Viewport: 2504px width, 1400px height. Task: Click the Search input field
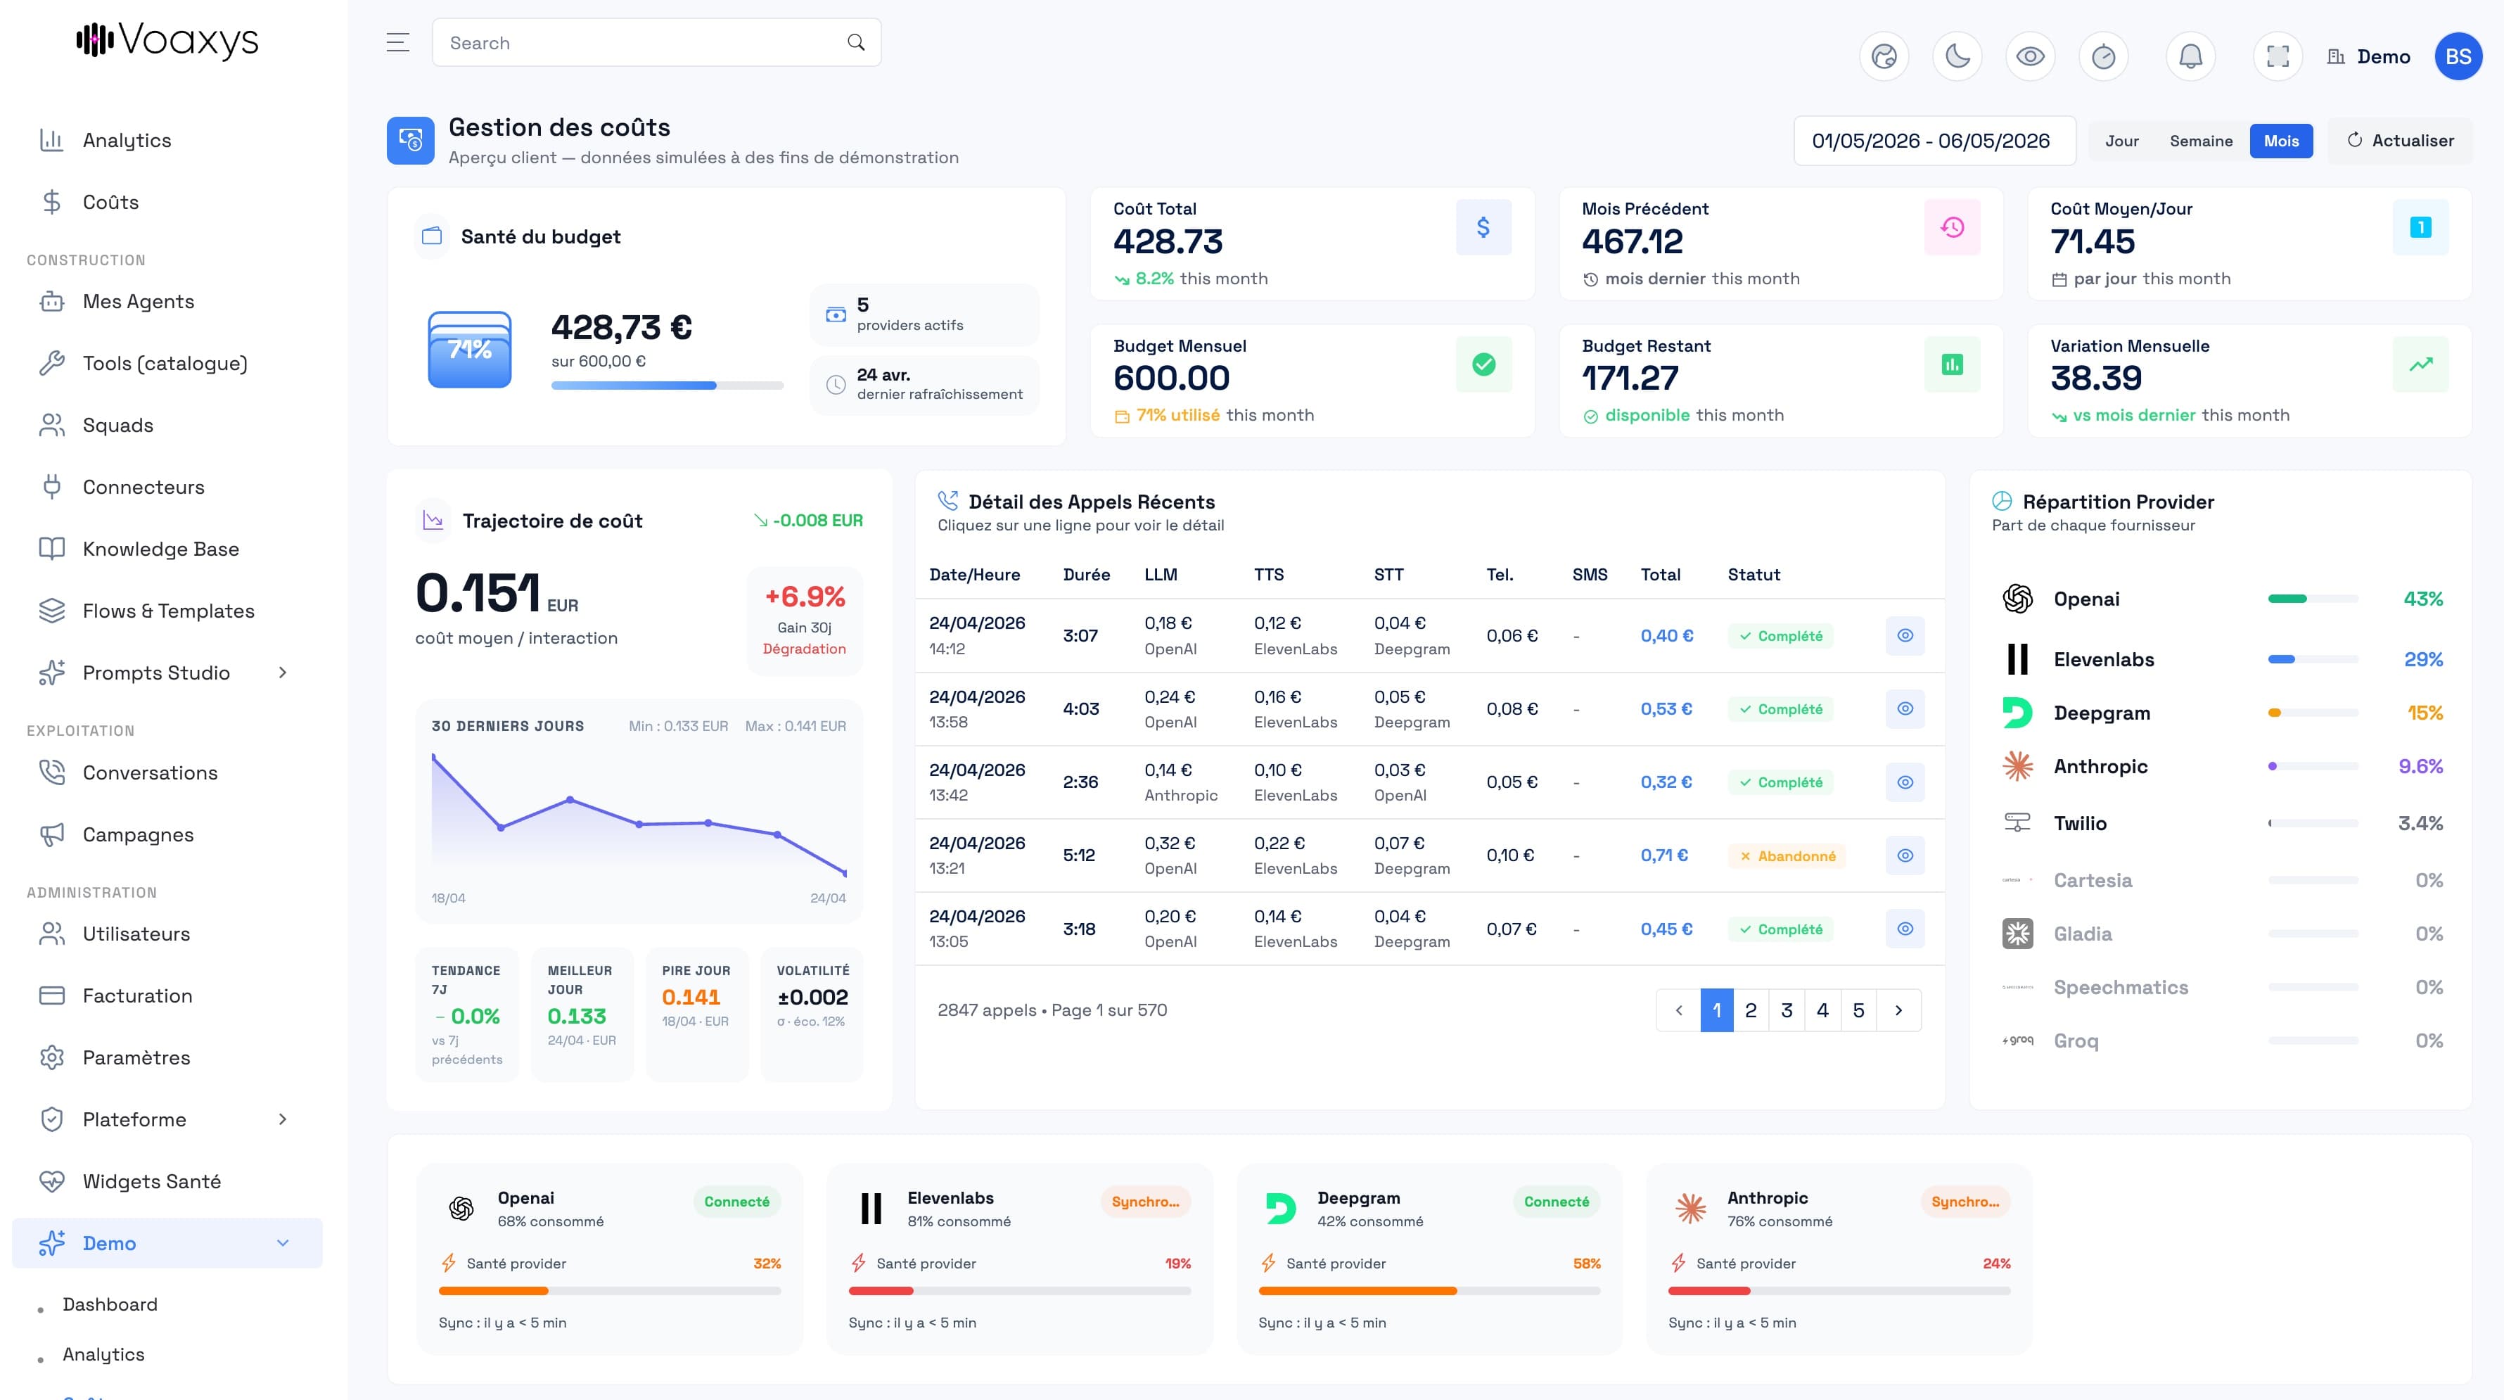656,42
